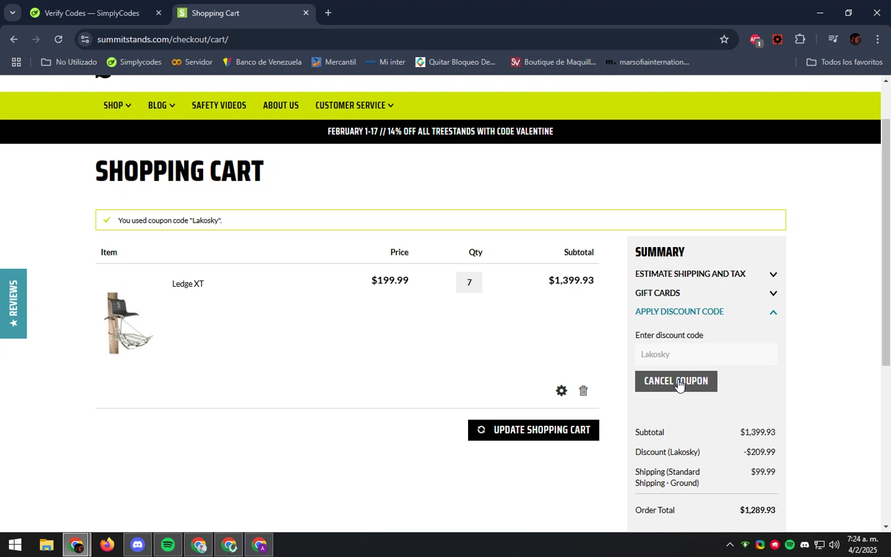This screenshot has height=557, width=891.
Task: Open File Explorer from taskbar
Action: click(x=46, y=545)
